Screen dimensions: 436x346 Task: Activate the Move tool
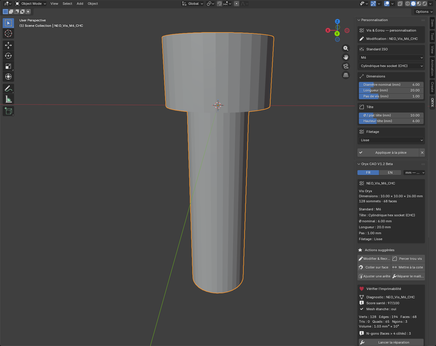click(8, 45)
